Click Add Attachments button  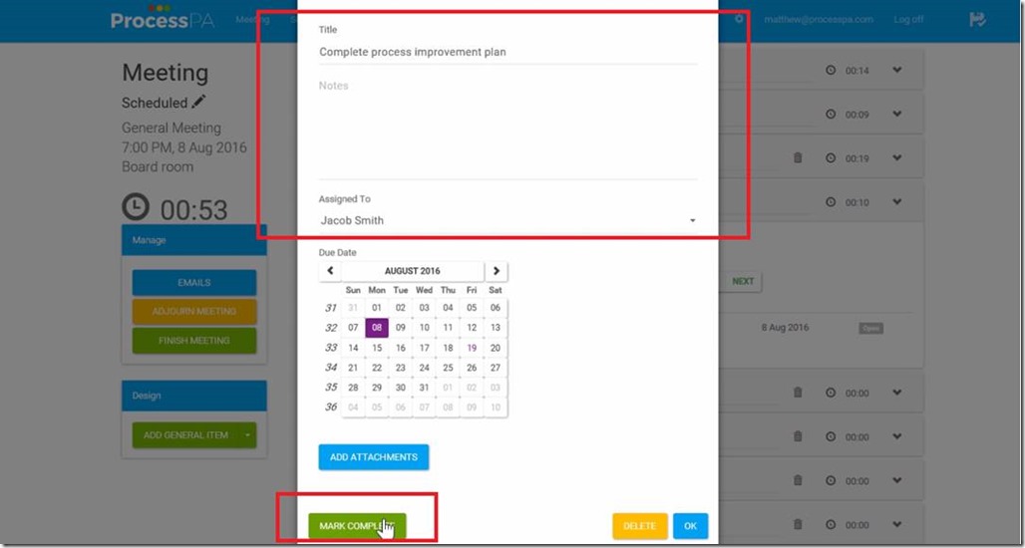373,457
